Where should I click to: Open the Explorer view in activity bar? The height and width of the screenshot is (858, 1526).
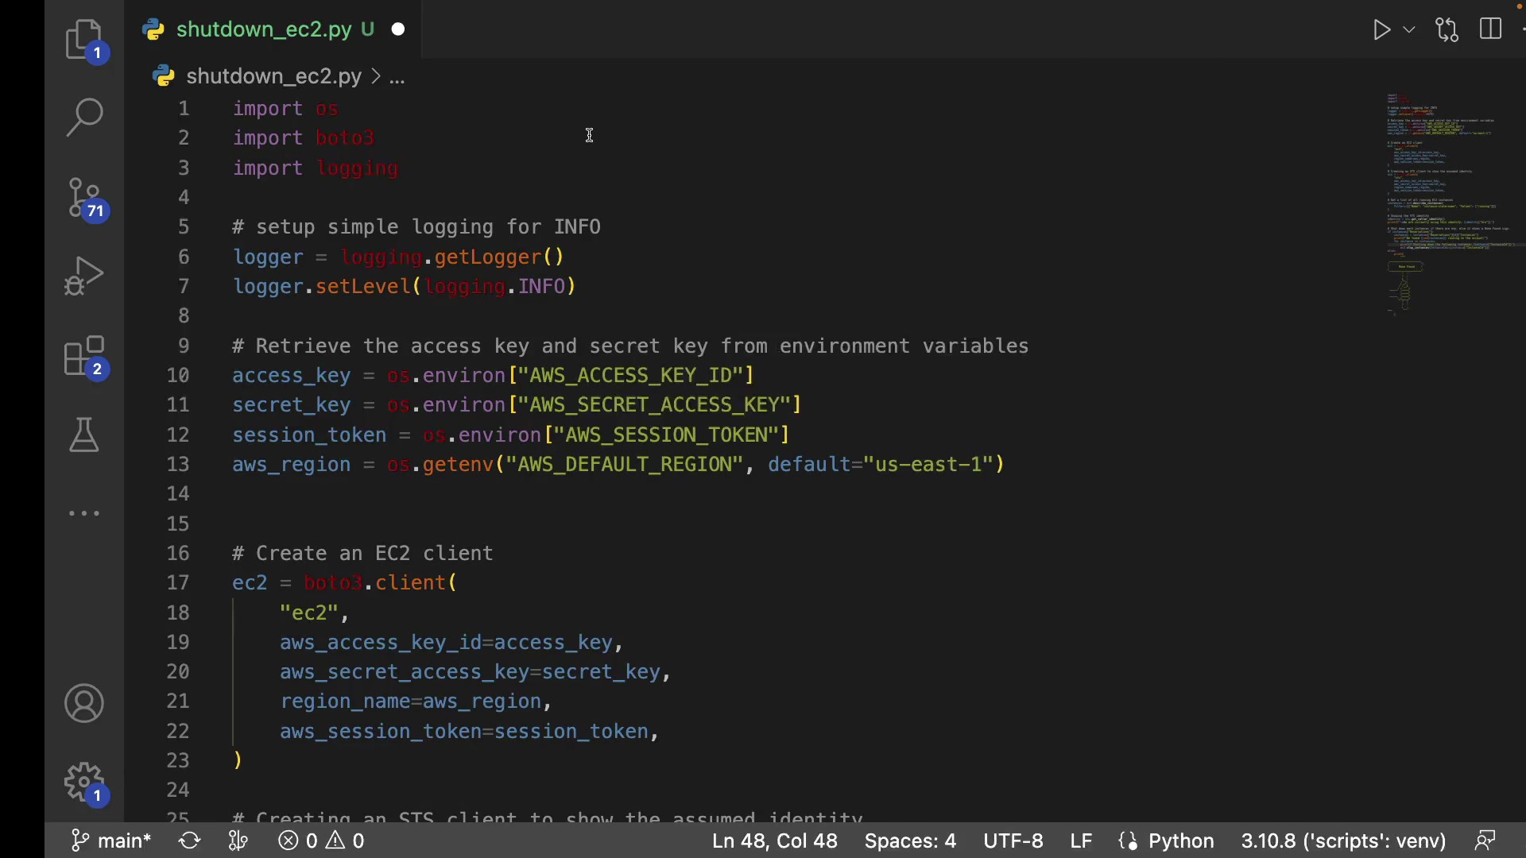pyautogui.click(x=84, y=40)
